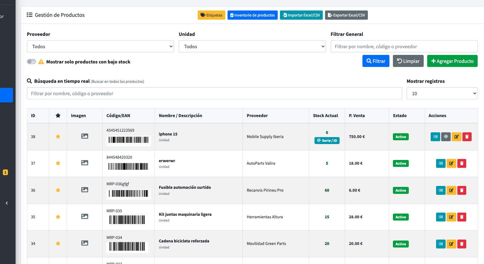484x264 pixels.
Task: Click the supplier name AutoParts Valira
Action: [x=261, y=163]
